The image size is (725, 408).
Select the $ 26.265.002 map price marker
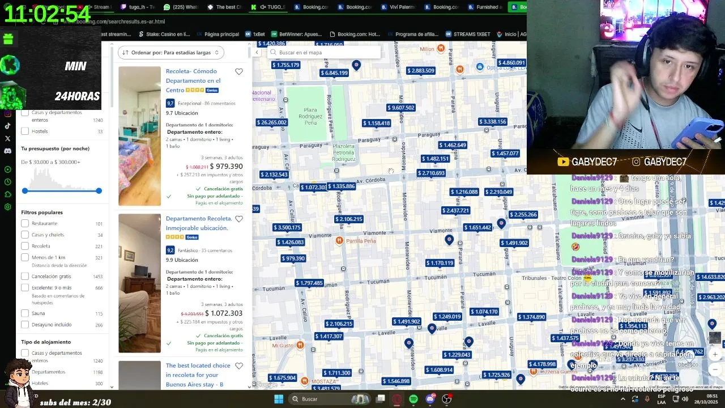point(272,122)
